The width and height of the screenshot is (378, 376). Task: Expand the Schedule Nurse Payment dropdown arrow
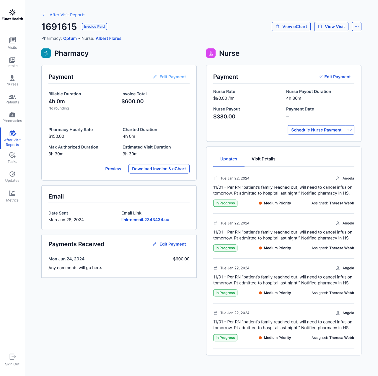(x=350, y=130)
